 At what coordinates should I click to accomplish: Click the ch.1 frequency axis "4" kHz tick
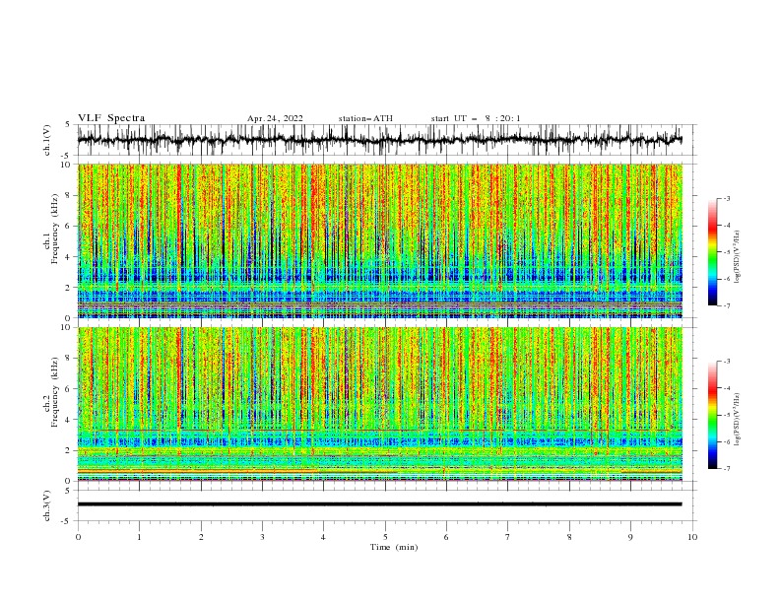tap(69, 257)
